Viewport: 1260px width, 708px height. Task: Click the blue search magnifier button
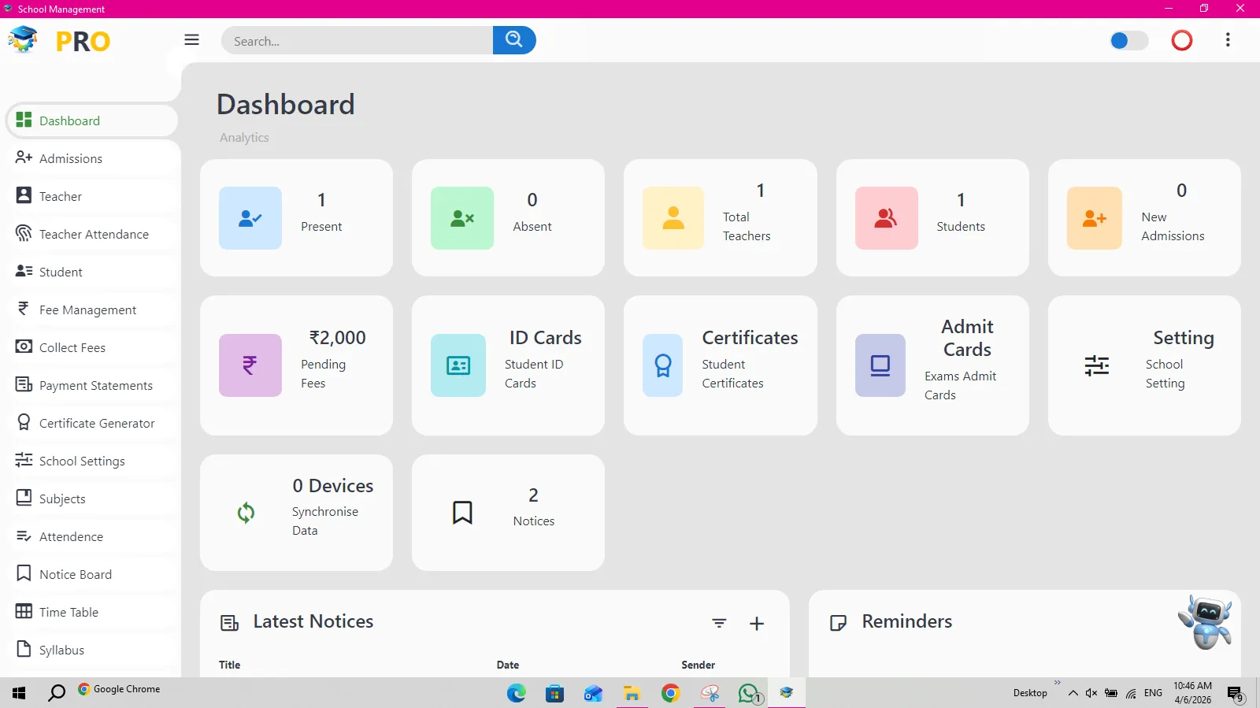tap(514, 40)
